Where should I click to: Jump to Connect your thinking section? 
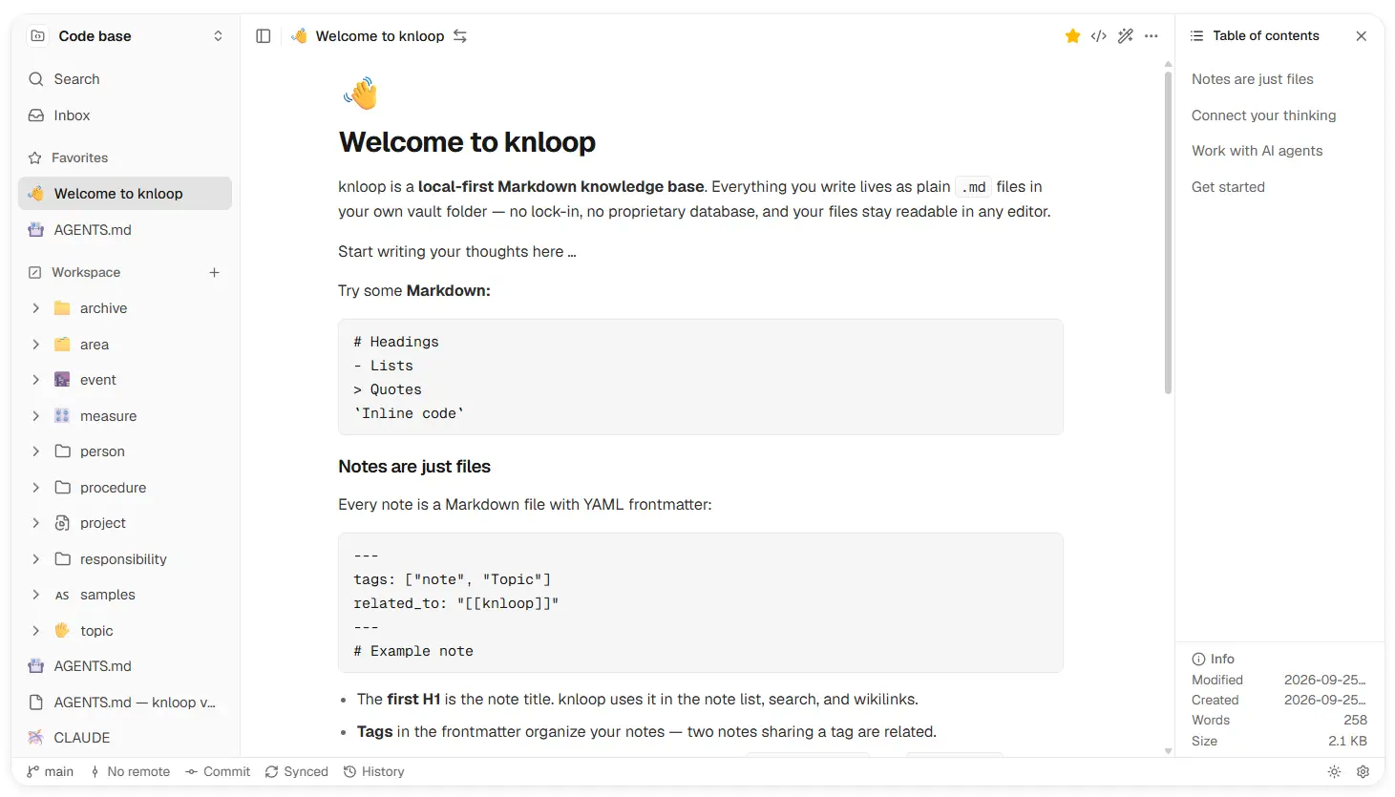1263,115
